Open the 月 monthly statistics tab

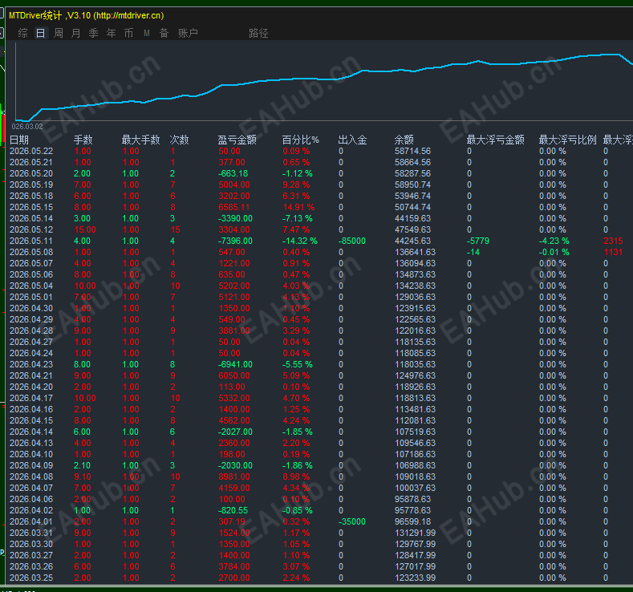pyautogui.click(x=76, y=33)
